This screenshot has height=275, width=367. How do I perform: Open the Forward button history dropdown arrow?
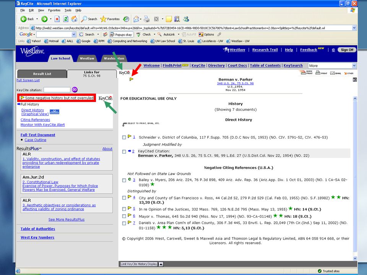50,19
